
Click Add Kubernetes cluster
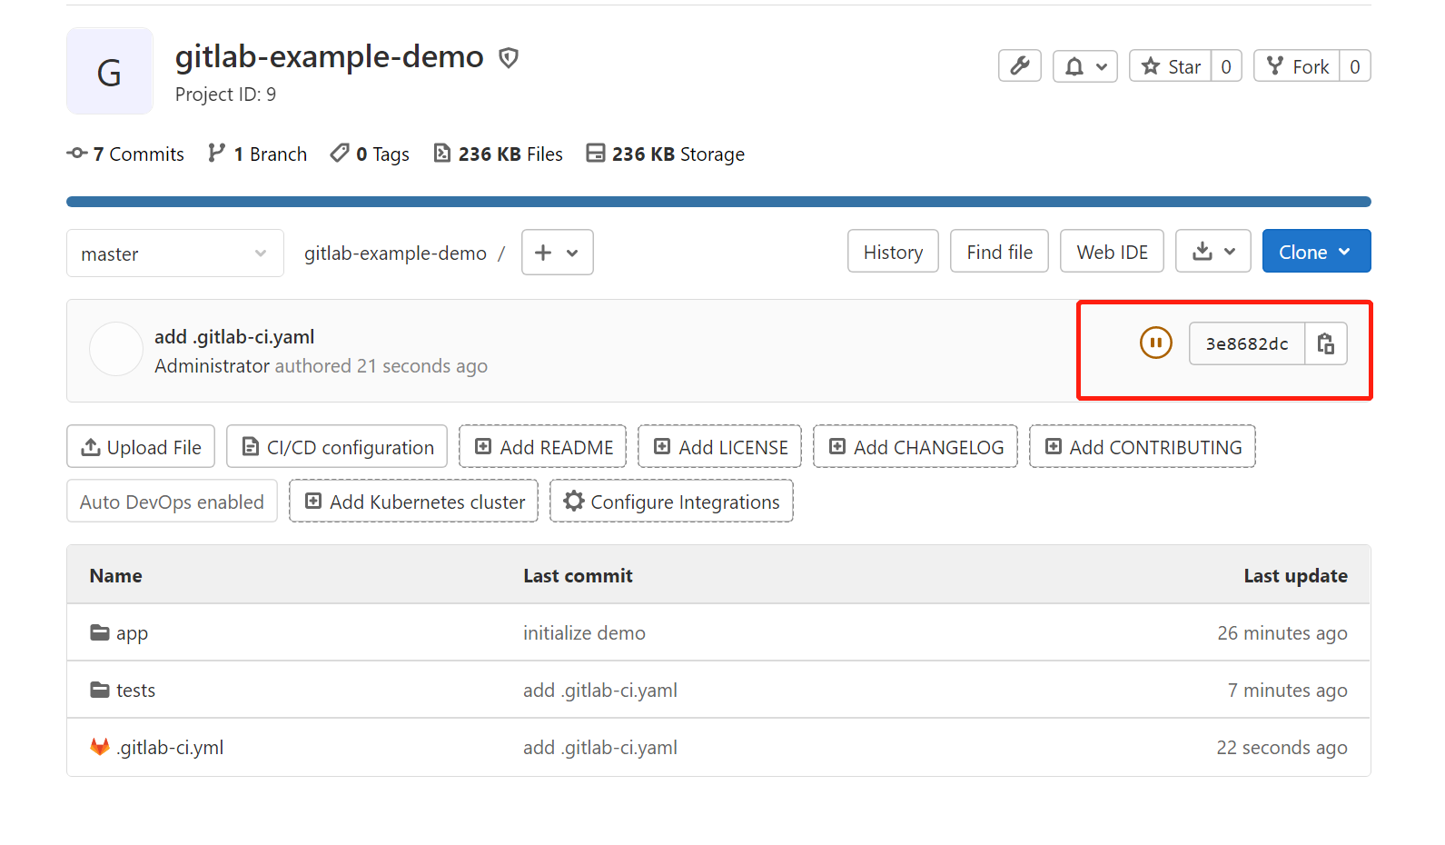[414, 502]
